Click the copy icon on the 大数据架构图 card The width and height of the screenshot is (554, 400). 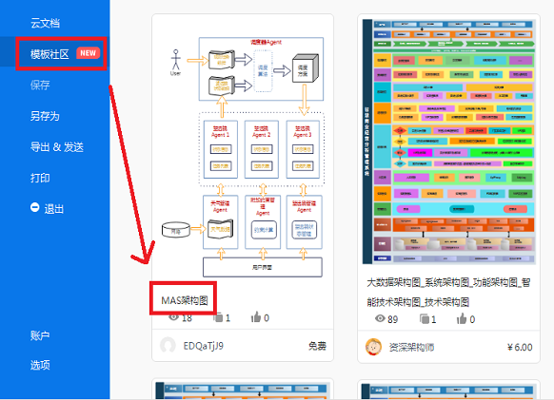click(425, 319)
